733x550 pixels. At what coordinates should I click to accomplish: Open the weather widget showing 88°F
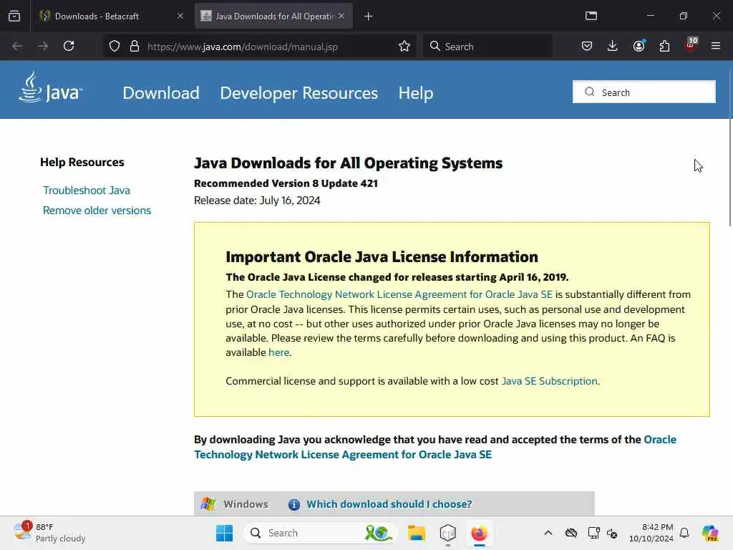[49, 533]
